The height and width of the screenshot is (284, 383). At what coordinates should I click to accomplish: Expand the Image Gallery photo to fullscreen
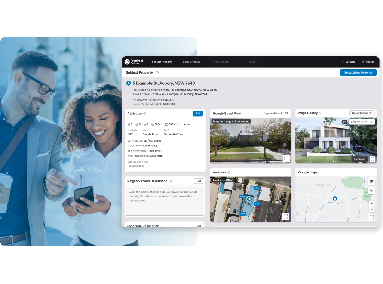(372, 159)
